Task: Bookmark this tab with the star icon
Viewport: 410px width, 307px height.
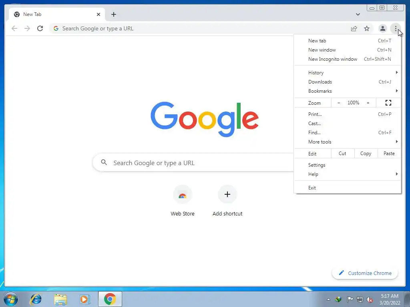Action: 367,28
